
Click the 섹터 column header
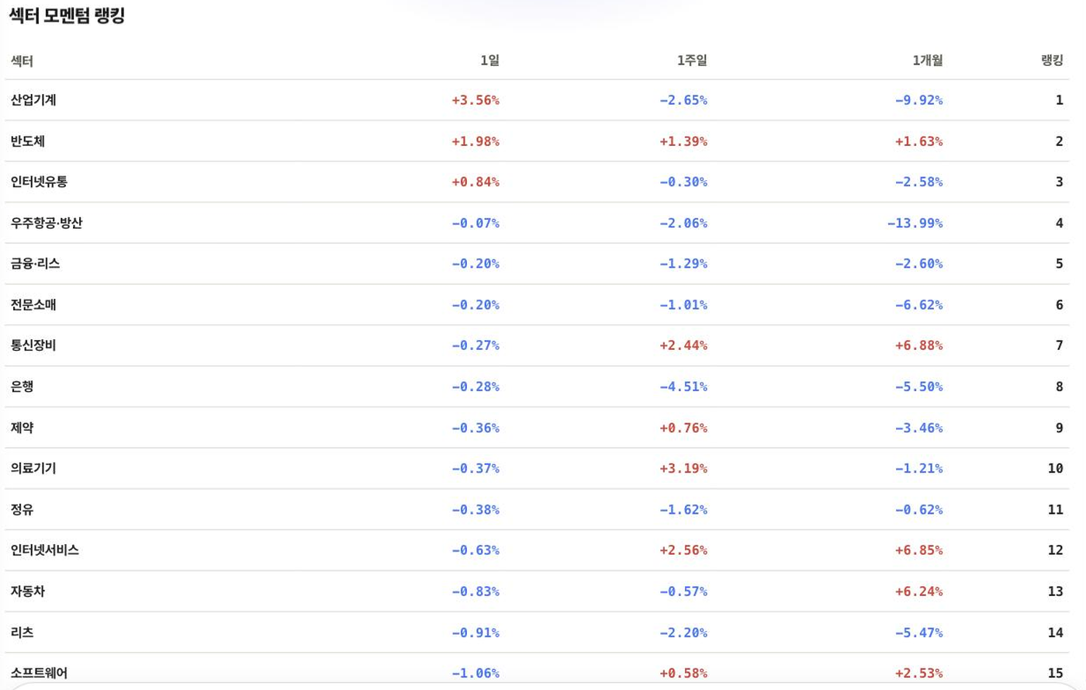click(22, 61)
